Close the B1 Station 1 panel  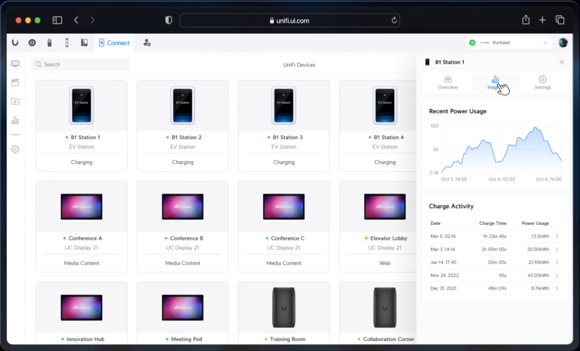pos(561,62)
